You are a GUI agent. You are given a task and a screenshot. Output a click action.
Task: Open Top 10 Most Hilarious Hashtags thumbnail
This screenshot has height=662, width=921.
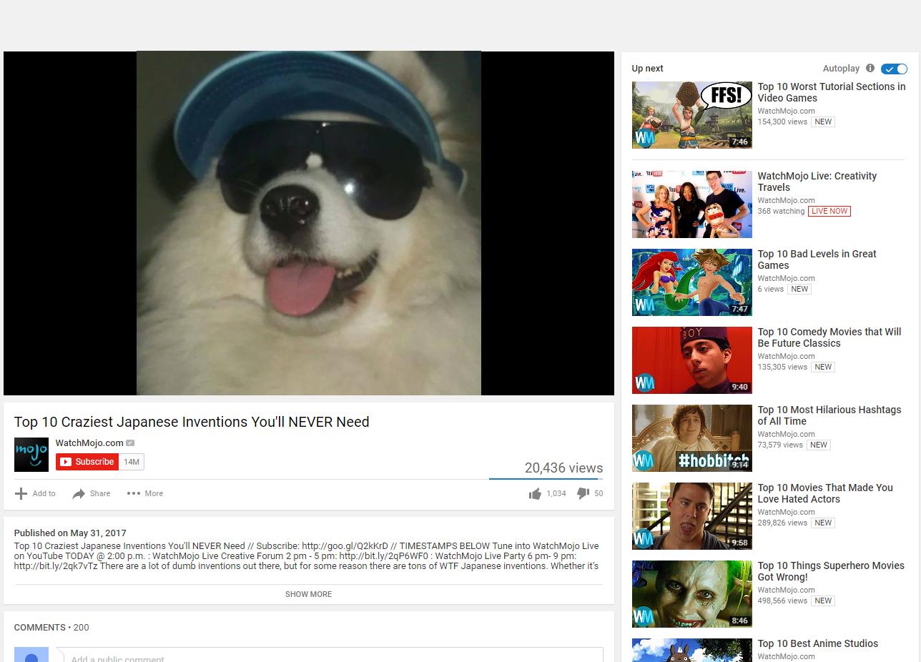pyautogui.click(x=691, y=438)
